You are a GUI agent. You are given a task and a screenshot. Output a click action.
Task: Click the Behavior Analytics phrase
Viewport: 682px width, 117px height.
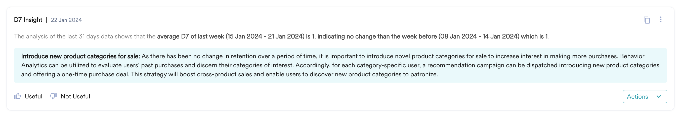[x=632, y=56]
